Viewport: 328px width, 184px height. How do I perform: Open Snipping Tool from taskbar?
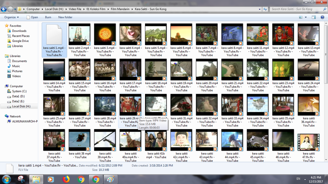tap(21, 179)
